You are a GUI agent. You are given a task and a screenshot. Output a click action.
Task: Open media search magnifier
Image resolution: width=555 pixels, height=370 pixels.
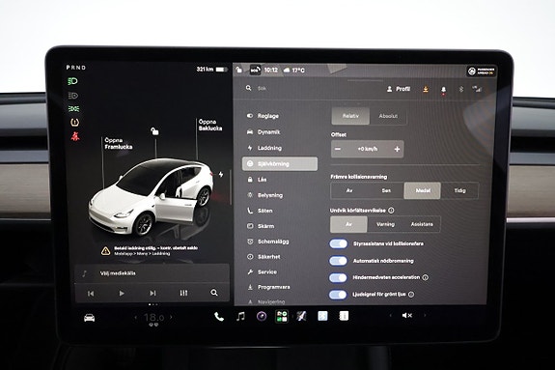point(214,293)
